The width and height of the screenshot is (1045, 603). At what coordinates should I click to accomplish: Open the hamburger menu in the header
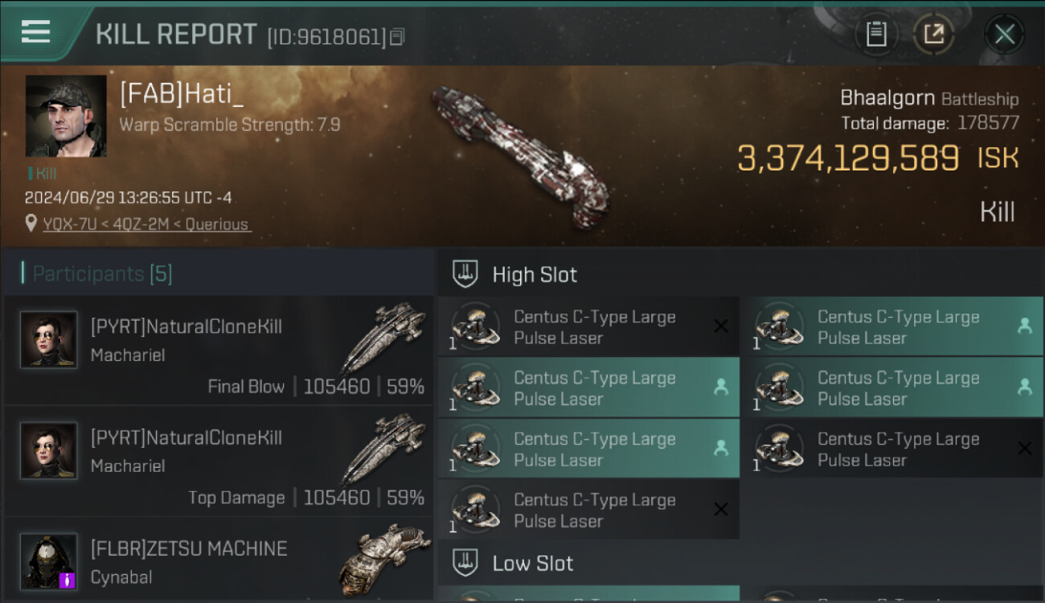[36, 32]
